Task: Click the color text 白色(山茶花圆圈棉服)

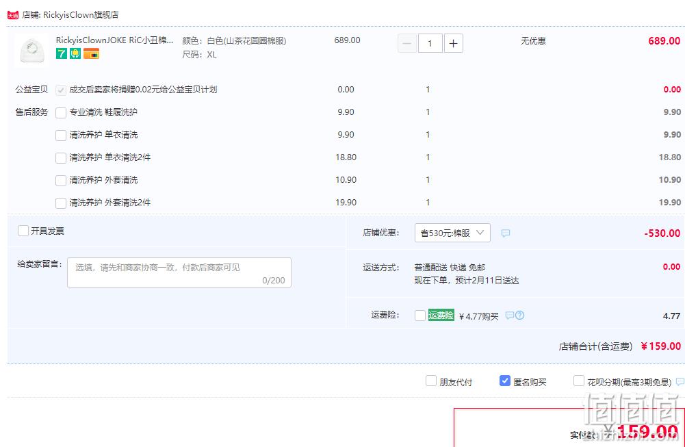Action: pos(246,40)
